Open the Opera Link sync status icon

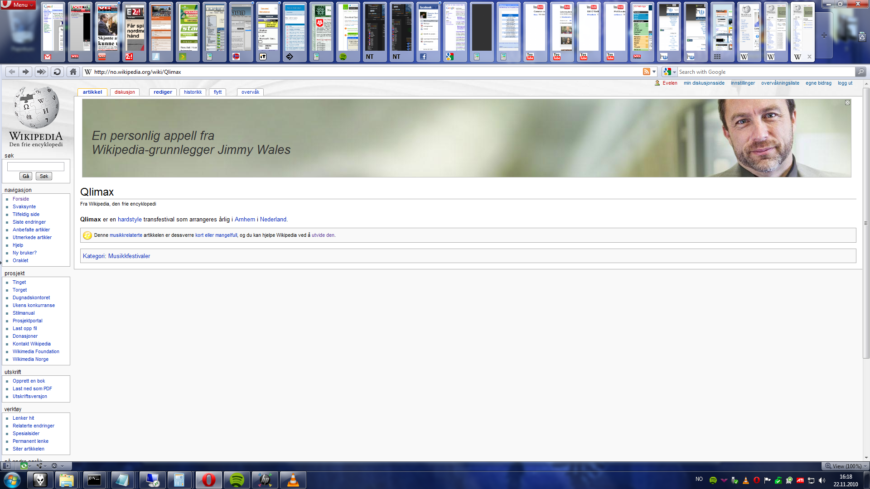coord(24,465)
